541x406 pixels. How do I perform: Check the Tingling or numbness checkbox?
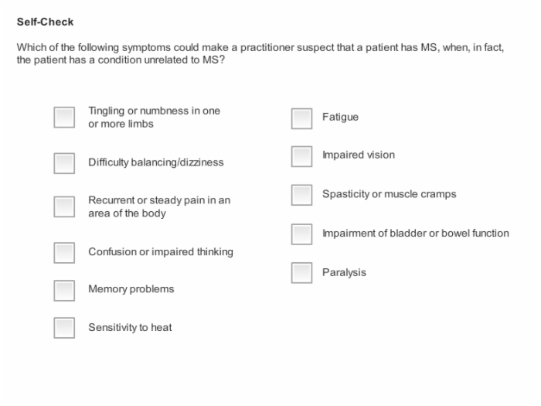click(x=64, y=118)
